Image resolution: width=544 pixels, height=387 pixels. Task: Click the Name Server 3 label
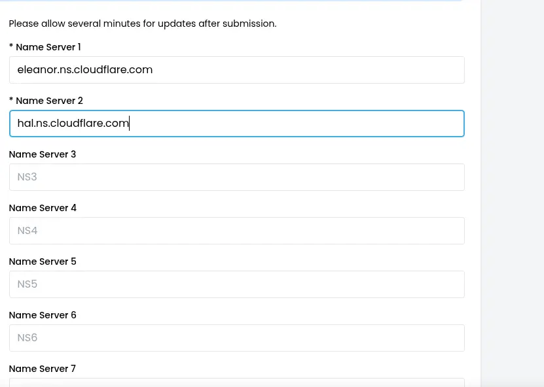[x=42, y=154]
